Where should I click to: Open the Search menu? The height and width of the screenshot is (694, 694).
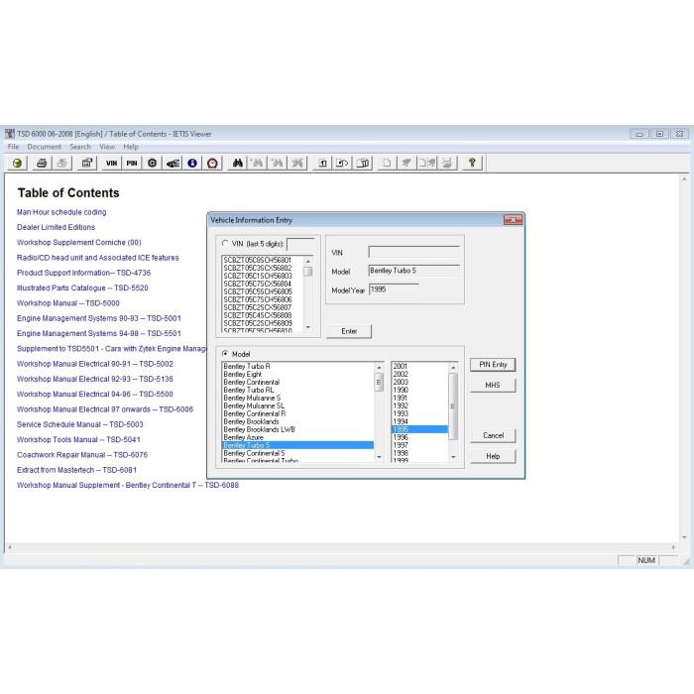(80, 147)
